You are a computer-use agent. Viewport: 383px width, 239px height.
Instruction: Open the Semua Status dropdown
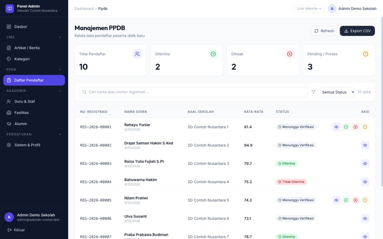click(x=336, y=92)
